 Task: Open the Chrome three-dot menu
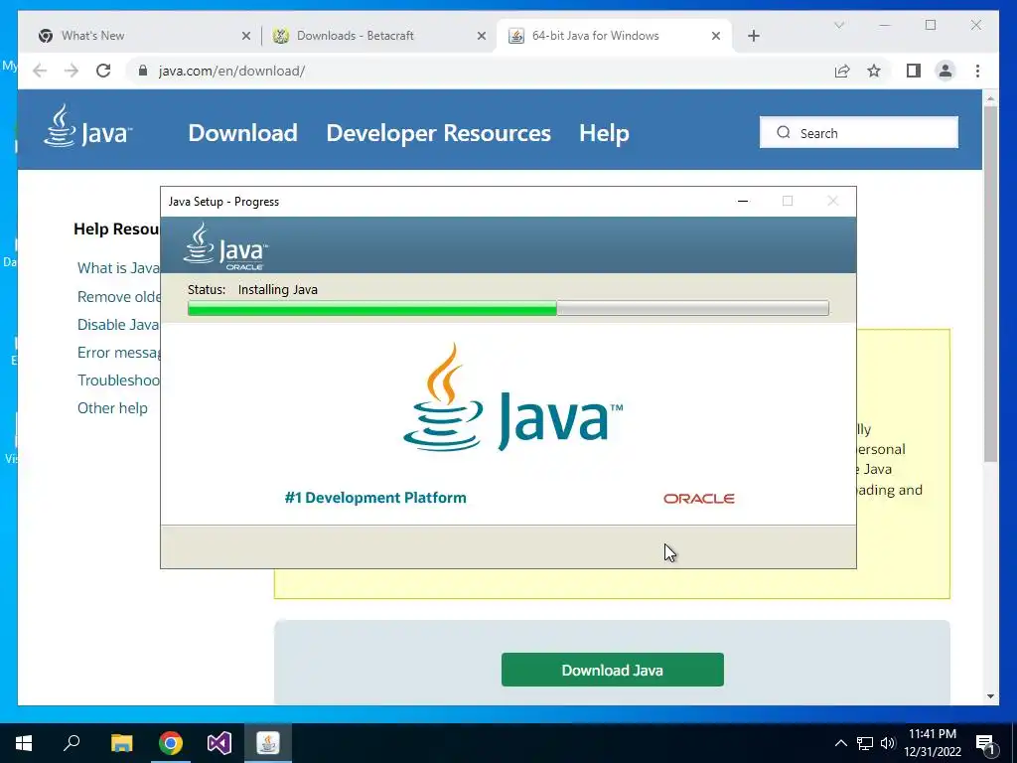point(977,71)
